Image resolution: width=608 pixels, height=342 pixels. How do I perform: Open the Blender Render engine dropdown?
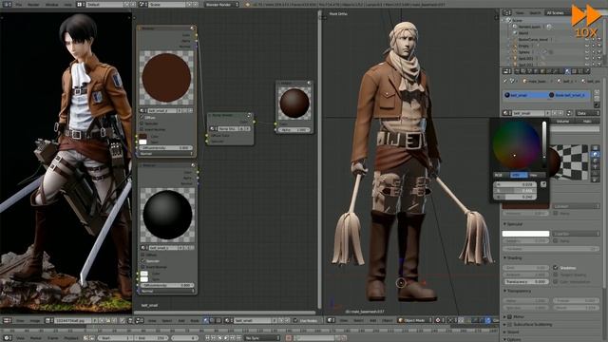click(x=221, y=5)
